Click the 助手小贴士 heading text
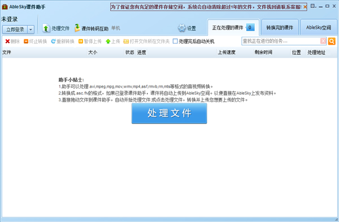 71,80
